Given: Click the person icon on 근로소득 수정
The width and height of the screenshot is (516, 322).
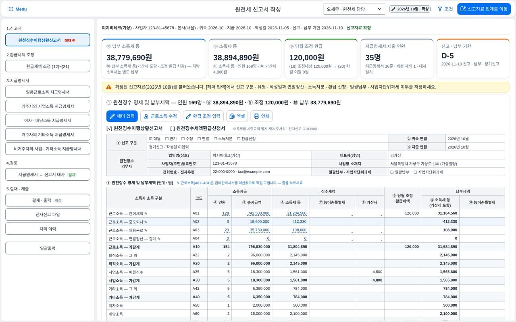Looking at the screenshot, I should pos(146,116).
